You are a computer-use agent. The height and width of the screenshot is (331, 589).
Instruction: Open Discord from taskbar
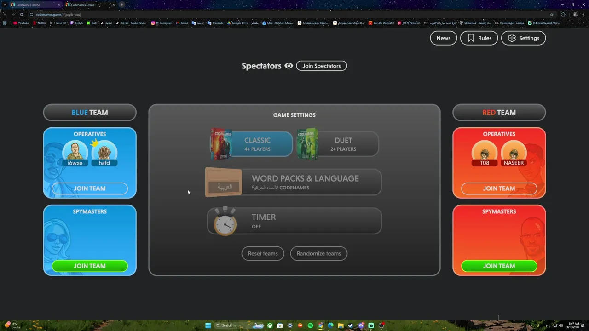tap(361, 325)
